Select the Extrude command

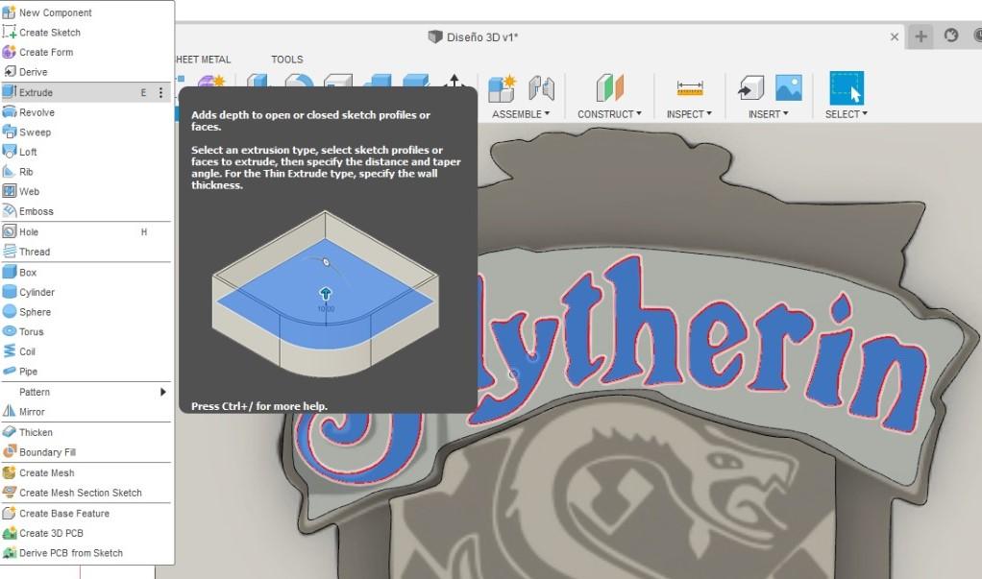click(86, 92)
